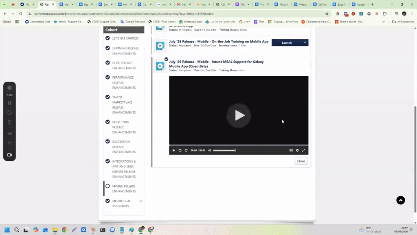Click the address bar URL field
This screenshot has height=235, width=417.
click(x=176, y=13)
